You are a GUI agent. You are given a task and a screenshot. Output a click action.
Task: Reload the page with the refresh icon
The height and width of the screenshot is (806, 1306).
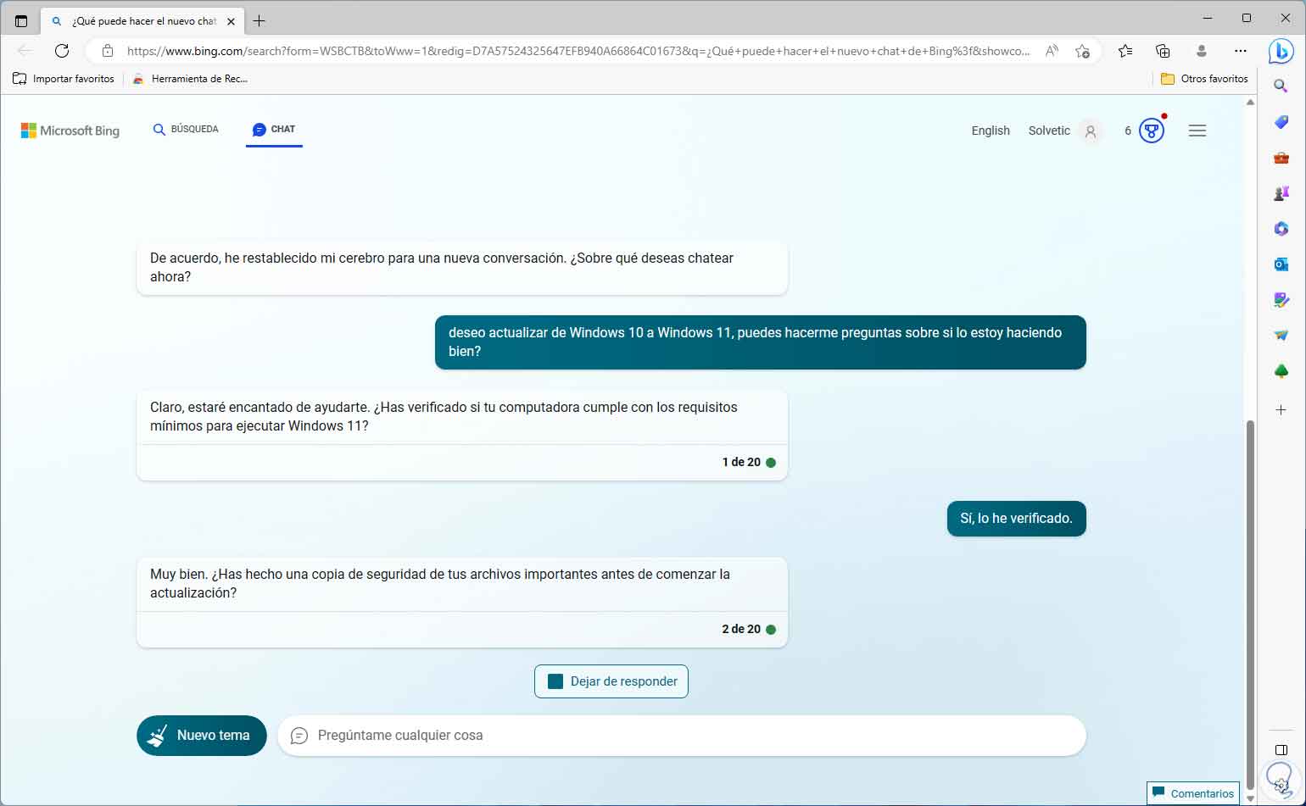click(62, 51)
